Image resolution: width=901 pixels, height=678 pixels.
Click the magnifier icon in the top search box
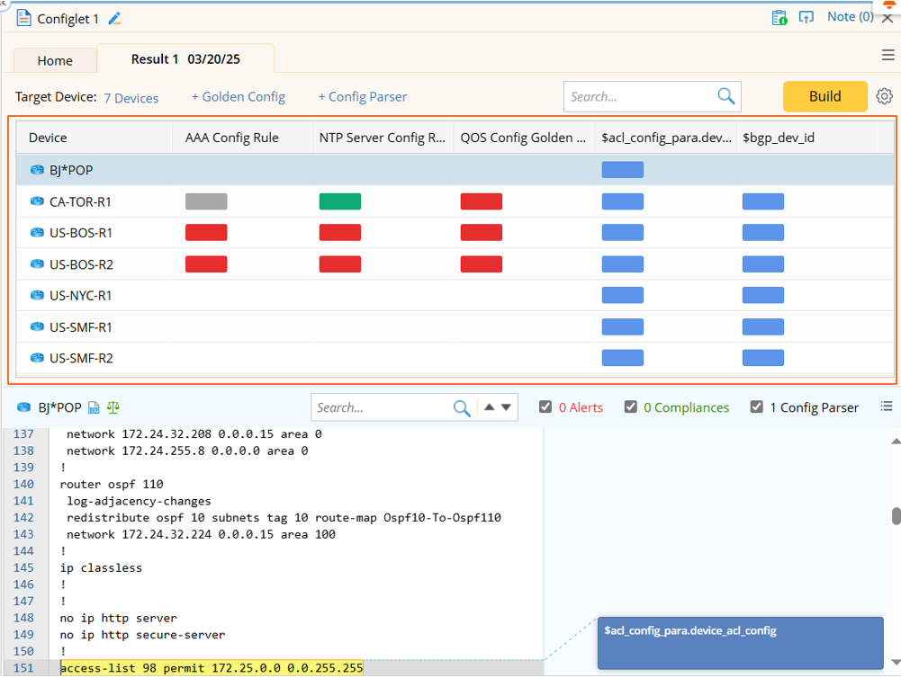tap(725, 96)
